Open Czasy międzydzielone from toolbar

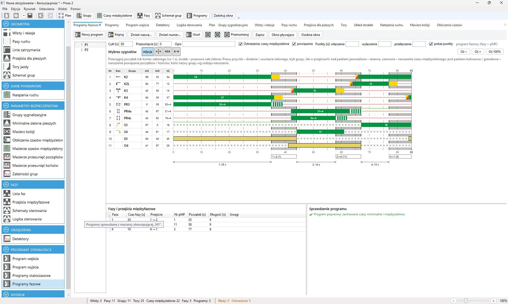(x=115, y=16)
